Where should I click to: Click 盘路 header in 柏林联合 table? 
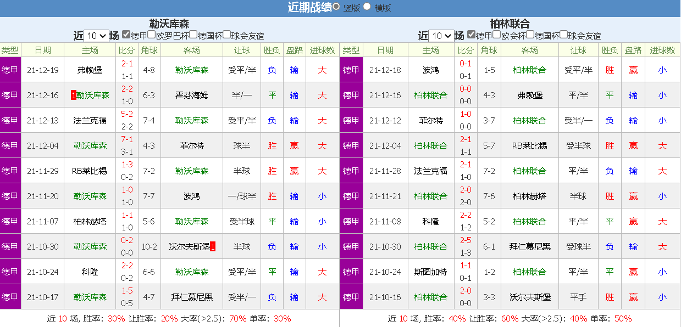[x=633, y=50]
